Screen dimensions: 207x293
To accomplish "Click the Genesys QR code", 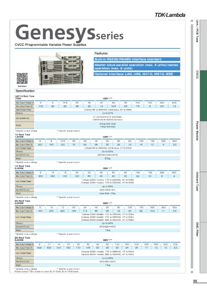I will pyautogui.click(x=22, y=78).
